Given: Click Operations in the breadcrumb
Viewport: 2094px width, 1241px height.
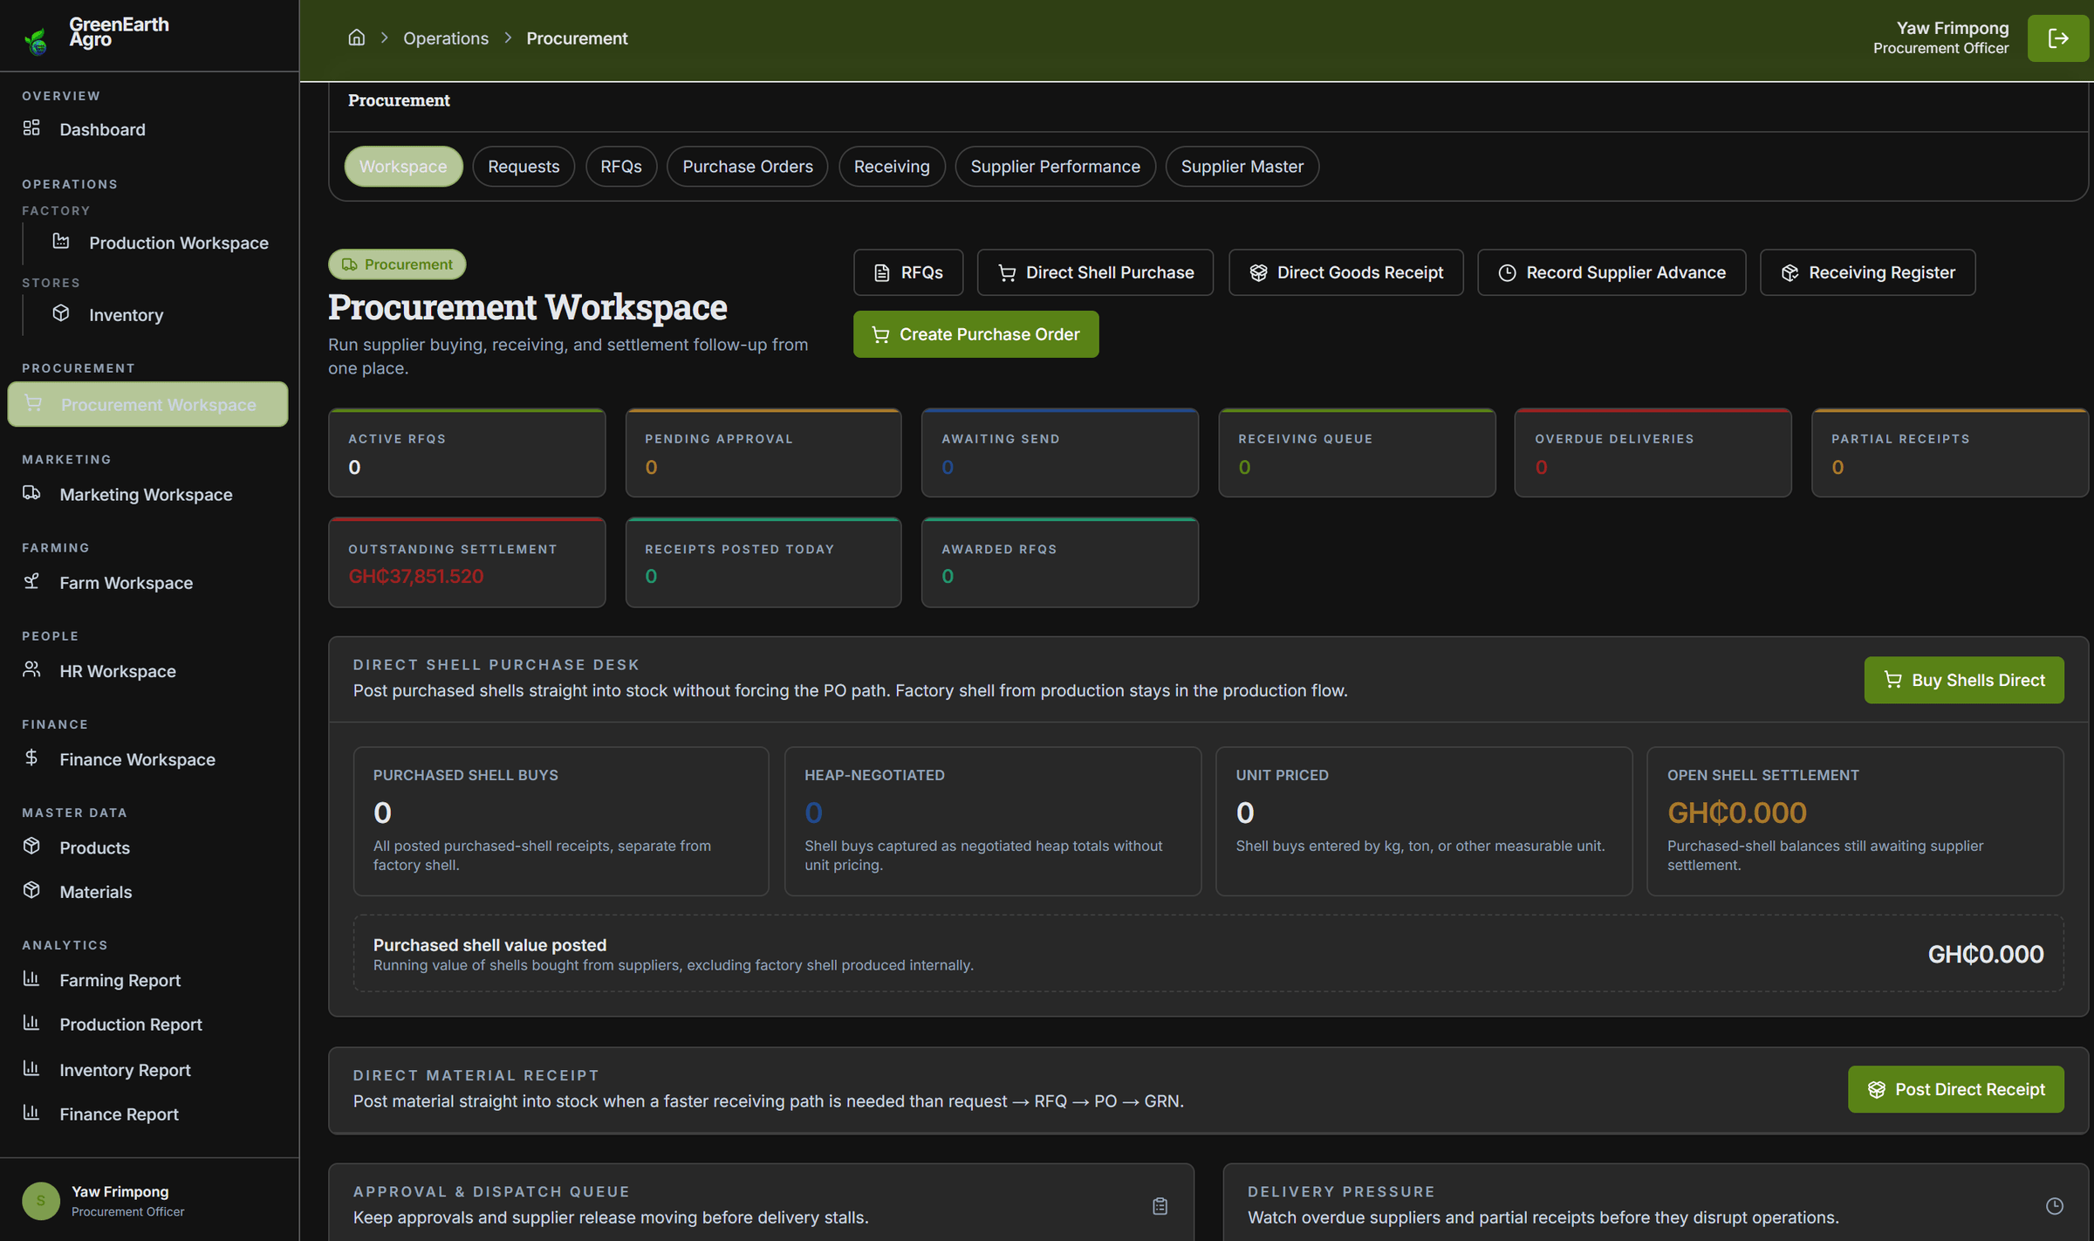Looking at the screenshot, I should click(x=446, y=38).
